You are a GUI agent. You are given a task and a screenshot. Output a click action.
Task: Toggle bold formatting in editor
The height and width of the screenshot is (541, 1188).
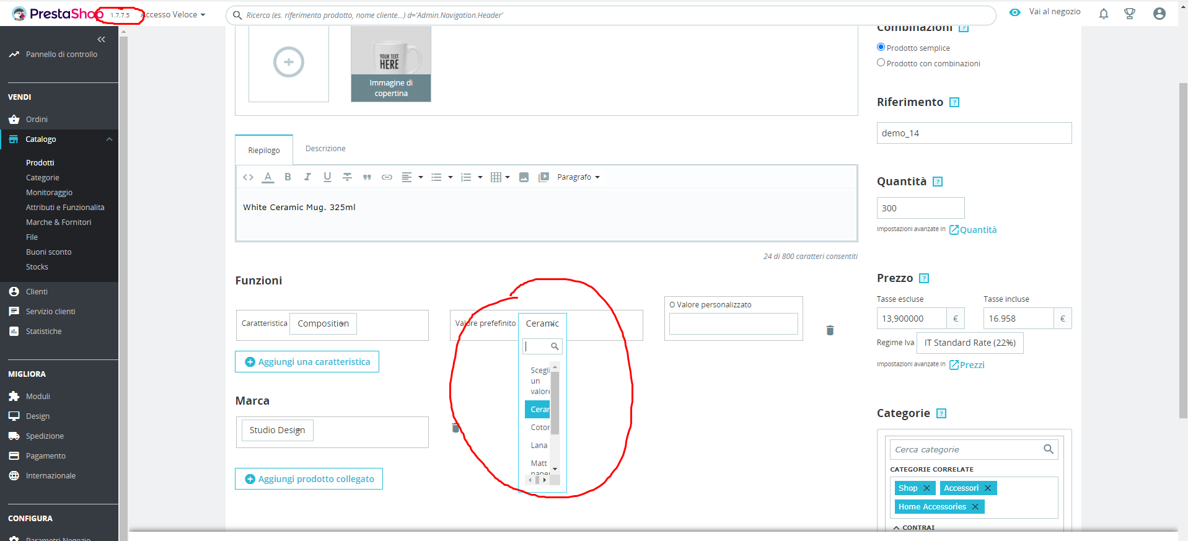click(x=288, y=177)
